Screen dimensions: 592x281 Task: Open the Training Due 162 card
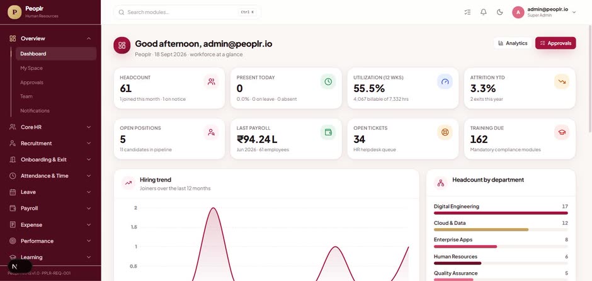coord(520,139)
